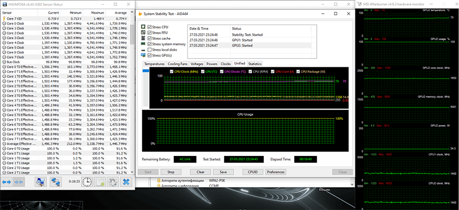Viewport: 459px width, 210px height.
Task: Open the magnifier sensor search icon in HWiNFO
Action: click(x=41, y=181)
